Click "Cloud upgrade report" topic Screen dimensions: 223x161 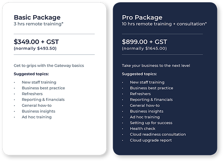tap(151, 140)
